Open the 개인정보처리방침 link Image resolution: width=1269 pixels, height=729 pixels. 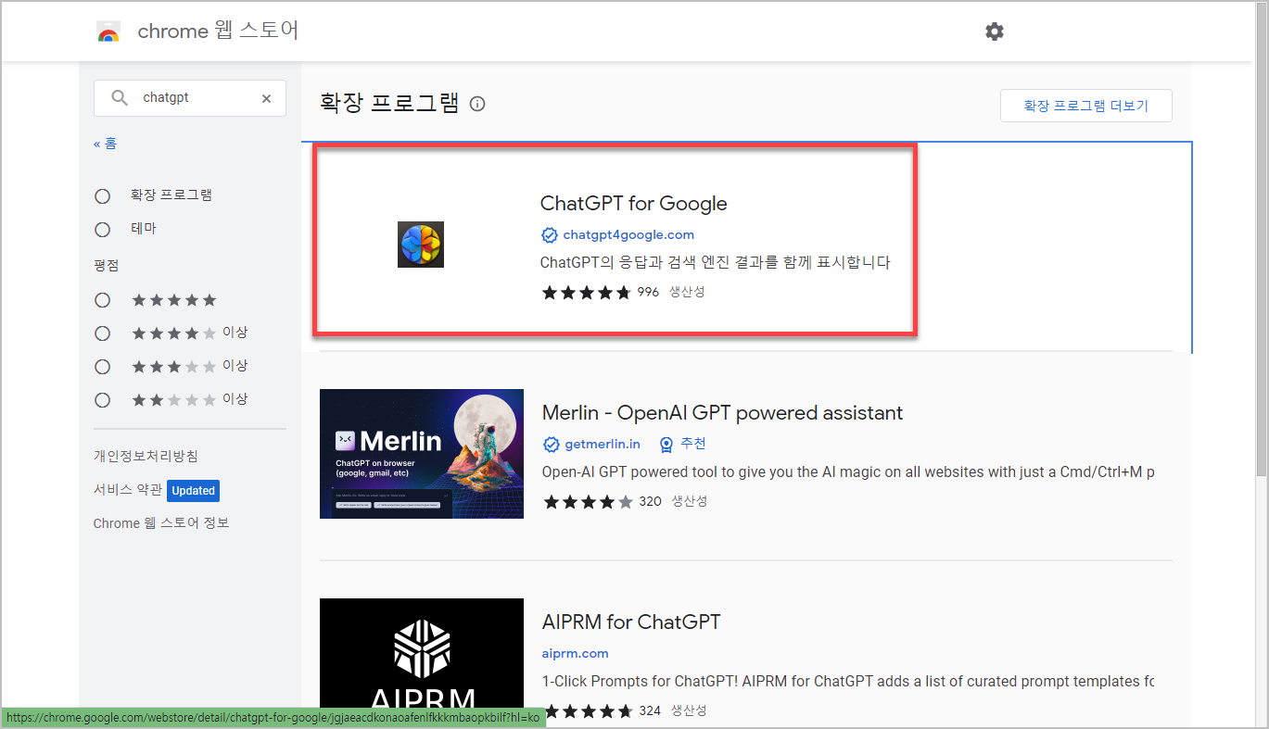[146, 455]
